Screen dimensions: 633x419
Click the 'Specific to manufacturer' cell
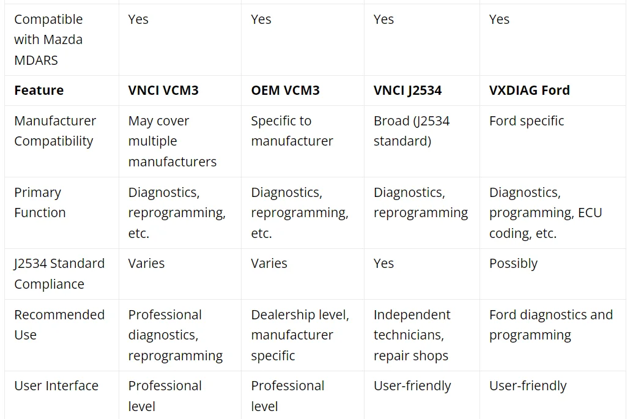292,131
